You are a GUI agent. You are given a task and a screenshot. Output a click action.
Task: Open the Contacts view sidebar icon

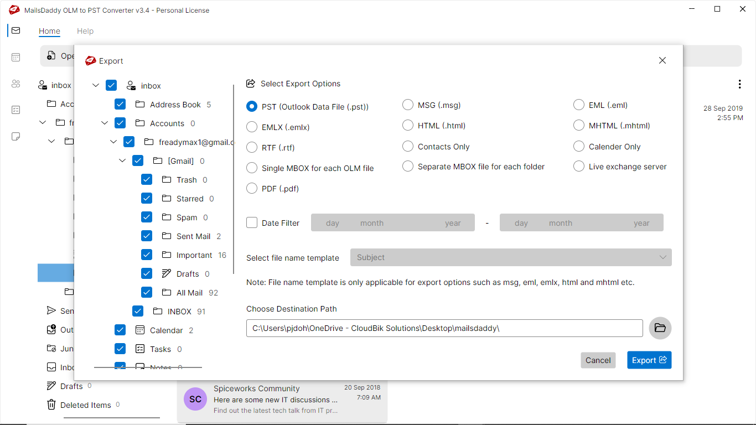coord(15,84)
